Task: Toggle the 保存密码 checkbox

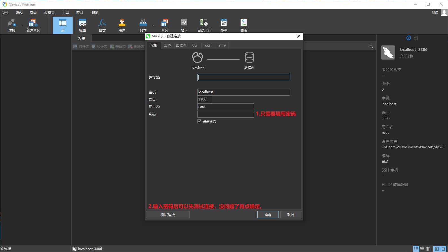Action: 199,121
